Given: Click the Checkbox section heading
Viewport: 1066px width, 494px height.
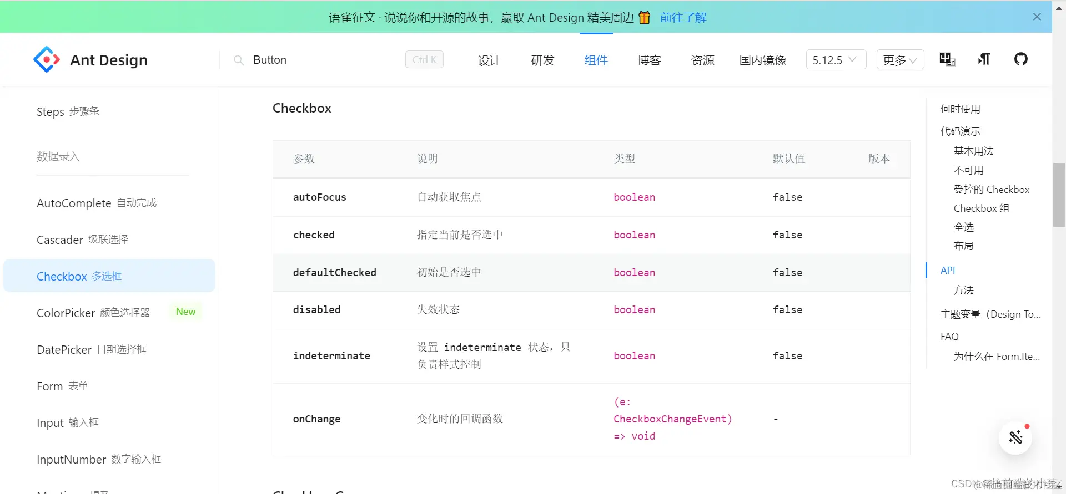Looking at the screenshot, I should tap(301, 108).
